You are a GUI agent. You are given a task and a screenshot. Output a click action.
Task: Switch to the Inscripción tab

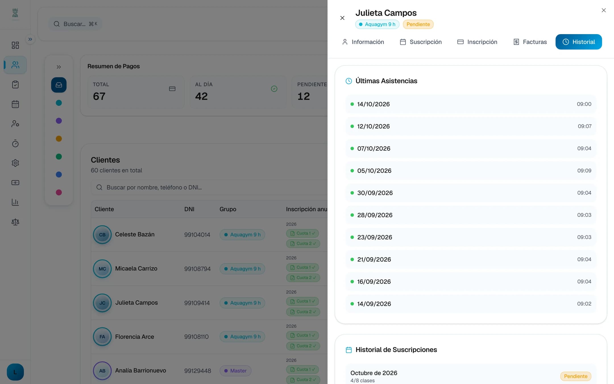[x=477, y=42]
